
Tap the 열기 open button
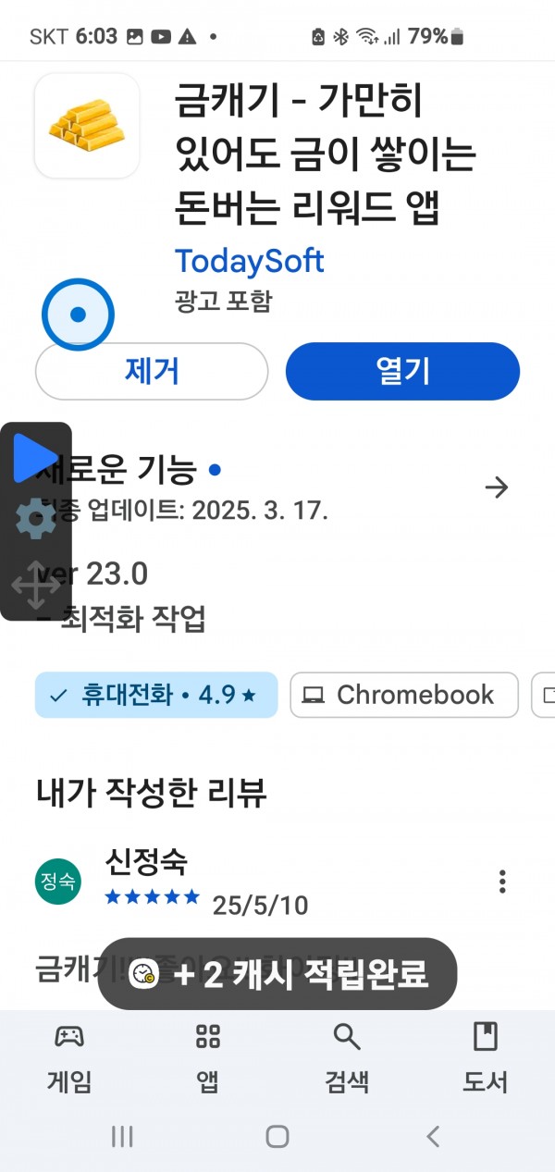tap(402, 372)
